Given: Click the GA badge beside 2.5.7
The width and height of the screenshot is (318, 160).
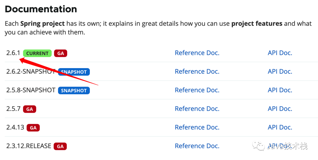Looking at the screenshot, I should [x=30, y=109].
